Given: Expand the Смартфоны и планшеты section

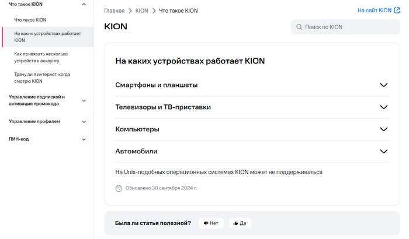Looking at the screenshot, I should [x=383, y=85].
